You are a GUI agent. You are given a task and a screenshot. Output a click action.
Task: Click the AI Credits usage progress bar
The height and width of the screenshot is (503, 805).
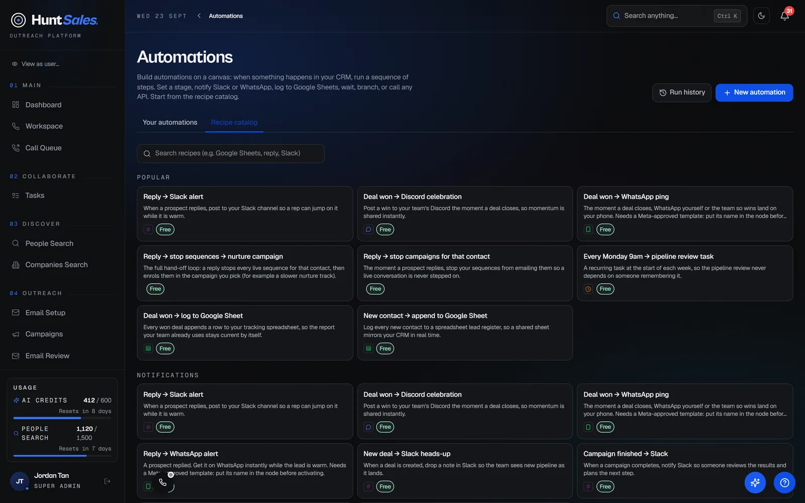[x=62, y=418]
